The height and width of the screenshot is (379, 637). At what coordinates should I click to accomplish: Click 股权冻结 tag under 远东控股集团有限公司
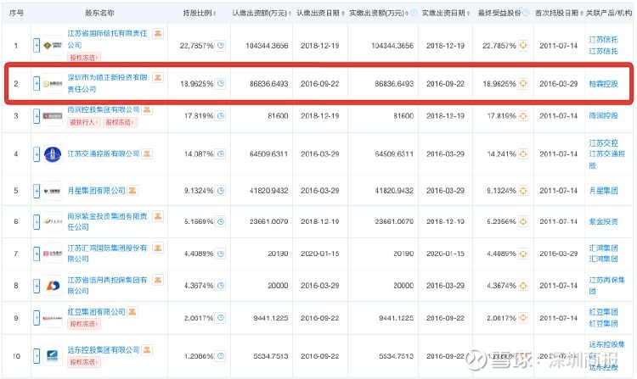click(x=84, y=362)
